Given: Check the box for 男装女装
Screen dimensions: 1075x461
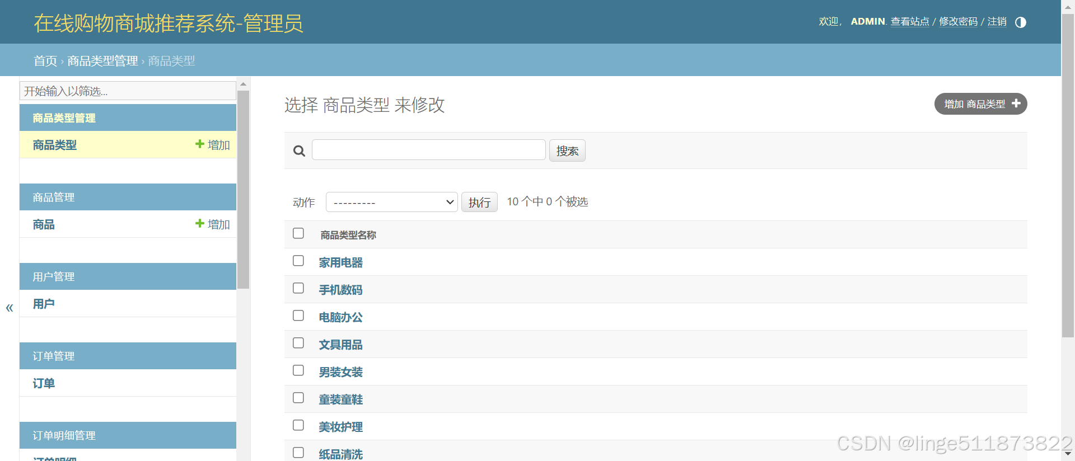Looking at the screenshot, I should (x=298, y=370).
